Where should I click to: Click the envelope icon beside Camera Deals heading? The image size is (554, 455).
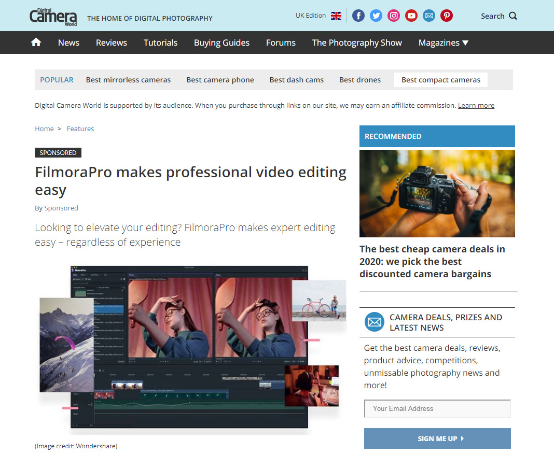tap(375, 322)
